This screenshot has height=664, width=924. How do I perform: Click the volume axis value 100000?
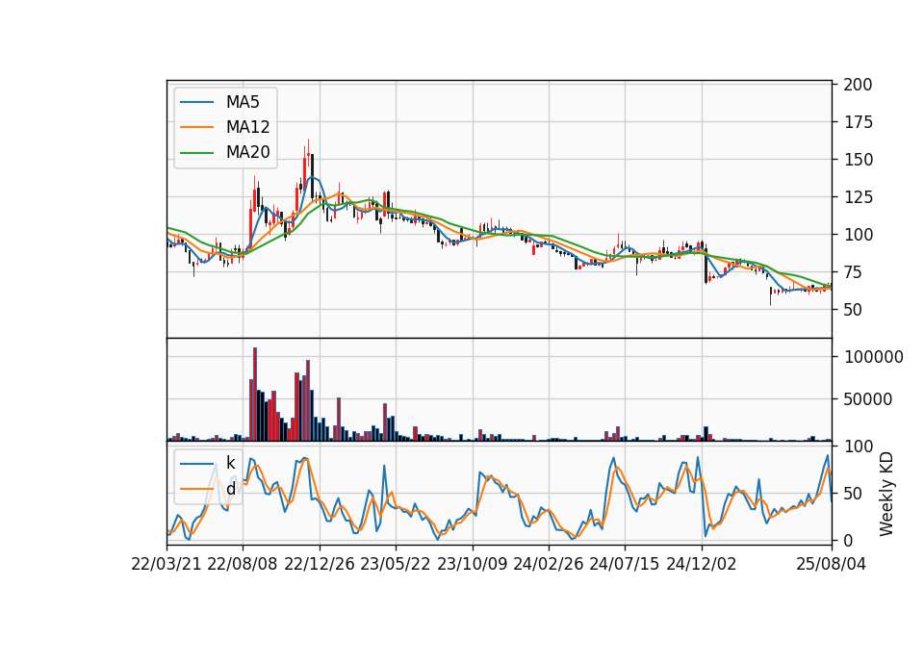coord(873,357)
